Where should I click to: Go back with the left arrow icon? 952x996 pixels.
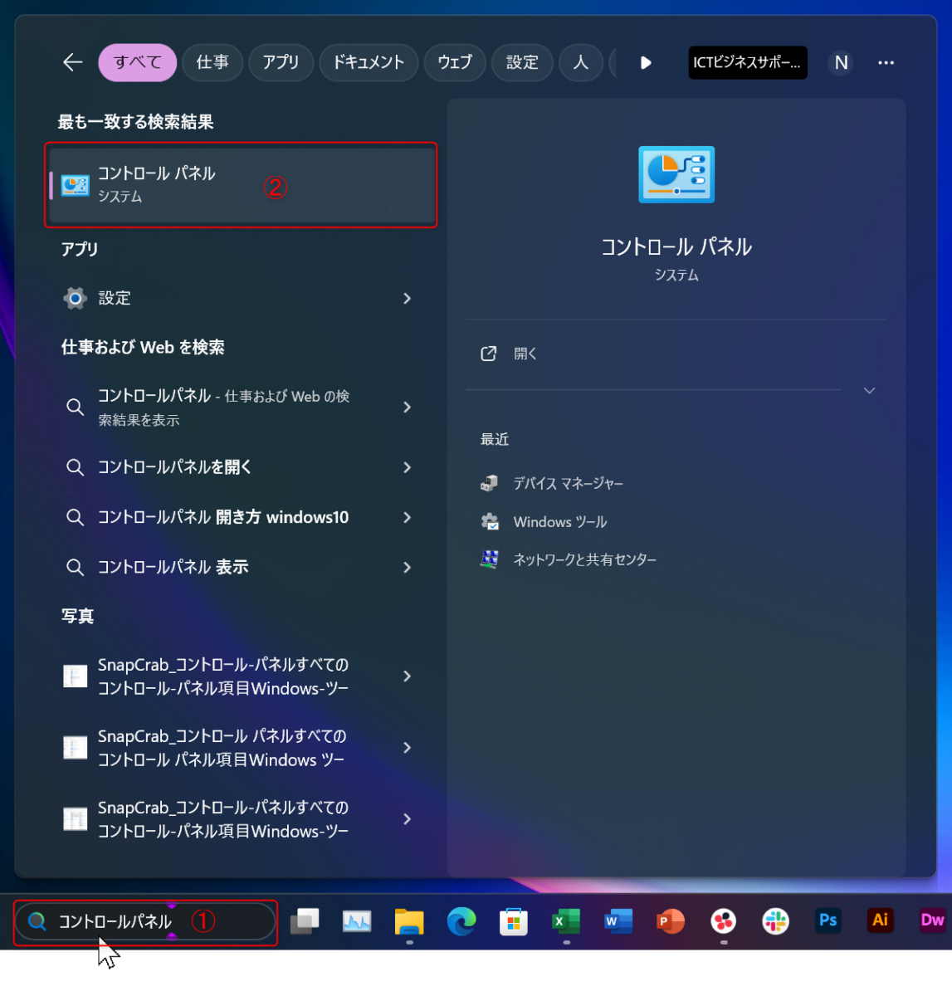73,62
